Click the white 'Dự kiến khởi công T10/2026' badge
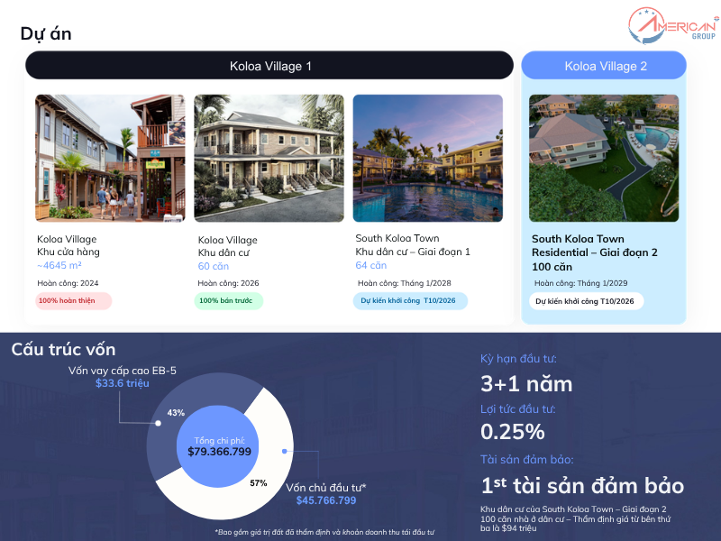 (587, 301)
